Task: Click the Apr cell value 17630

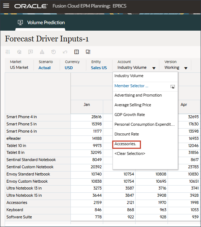Action: click(189, 125)
